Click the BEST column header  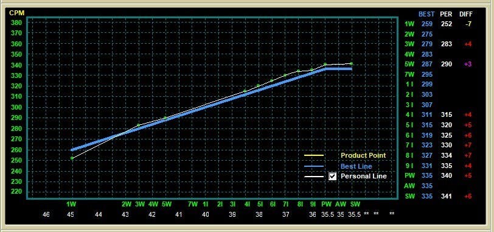coord(426,14)
